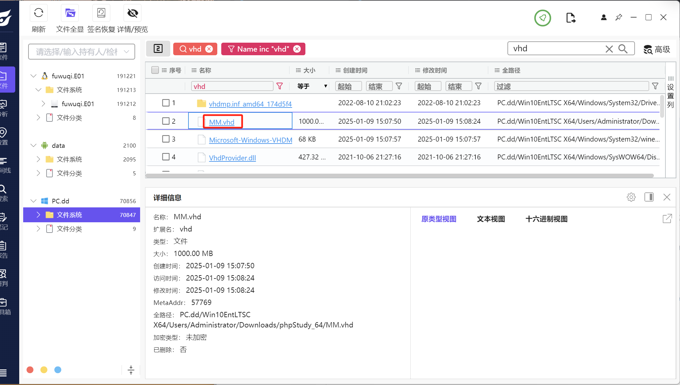This screenshot has height=385, width=680.
Task: Click the 签名恢复 signature recovery icon
Action: pyautogui.click(x=101, y=13)
